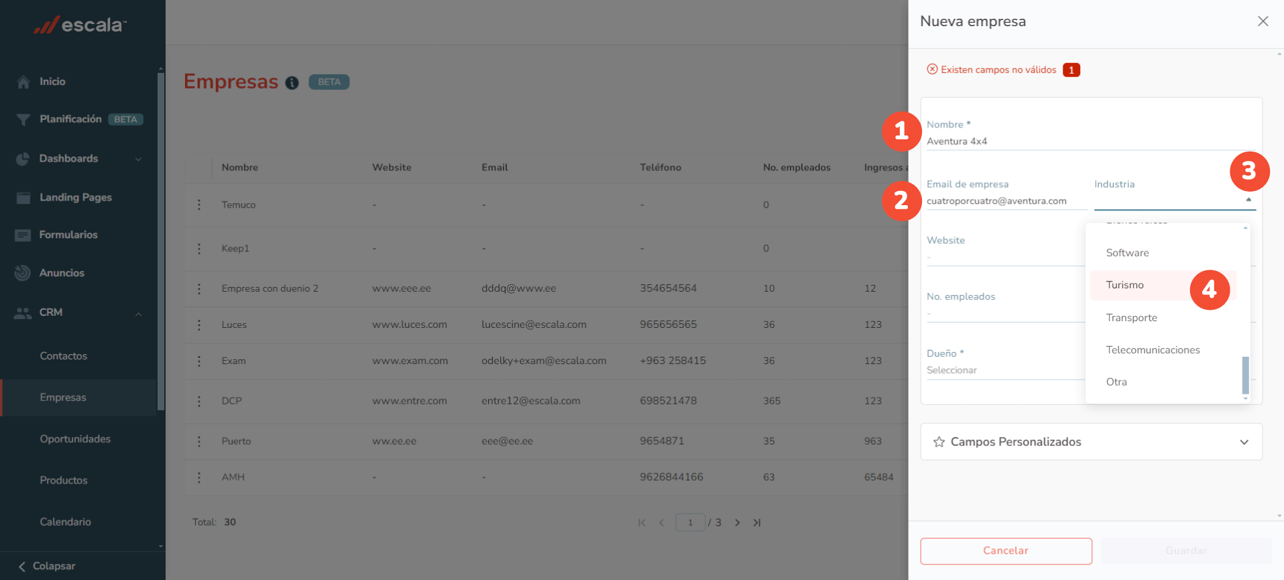Click www.luces.com website cell

[x=410, y=325]
